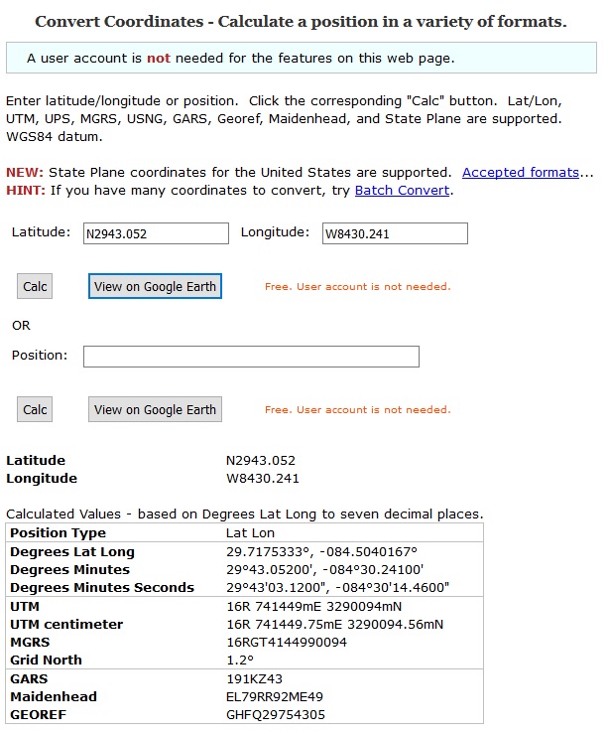Viewport: 610px width, 735px height.
Task: Select the Degrees Minutes Seconds value
Action: click(337, 587)
